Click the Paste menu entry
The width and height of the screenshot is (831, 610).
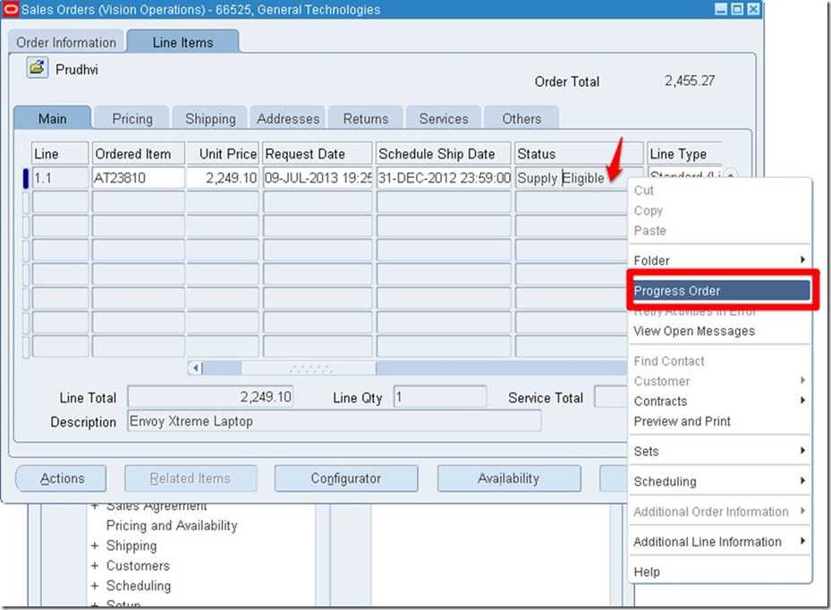click(x=720, y=231)
